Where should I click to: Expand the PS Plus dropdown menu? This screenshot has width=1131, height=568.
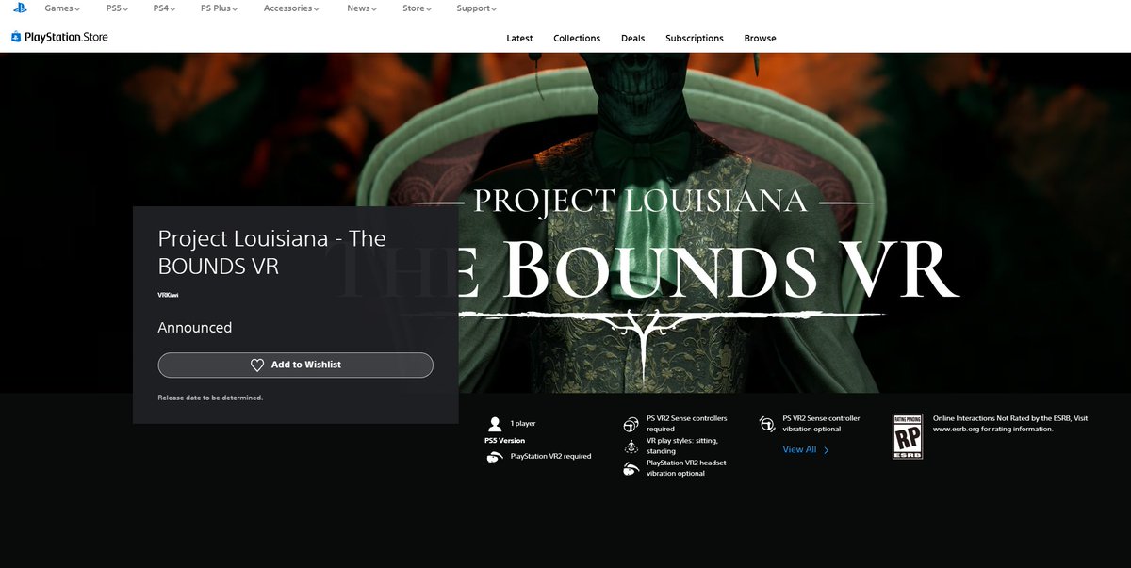[x=220, y=8]
